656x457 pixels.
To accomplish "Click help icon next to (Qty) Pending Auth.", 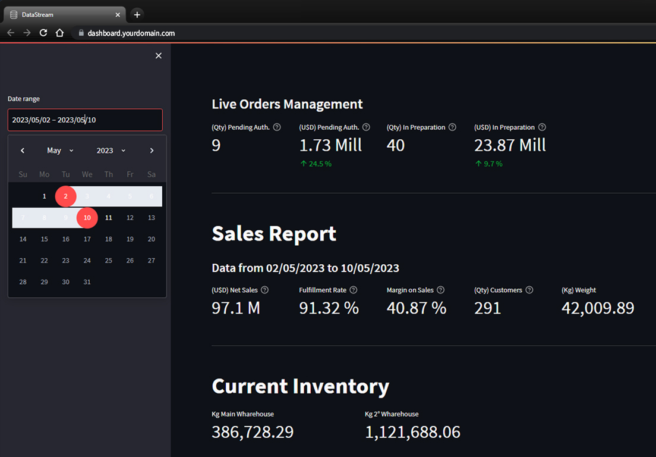I will 277,127.
